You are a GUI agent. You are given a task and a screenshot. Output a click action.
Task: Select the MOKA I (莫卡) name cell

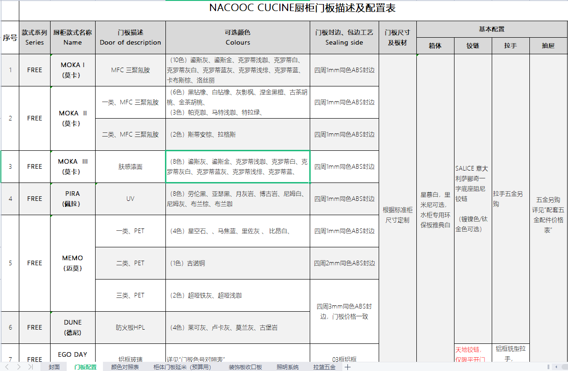[73, 70]
